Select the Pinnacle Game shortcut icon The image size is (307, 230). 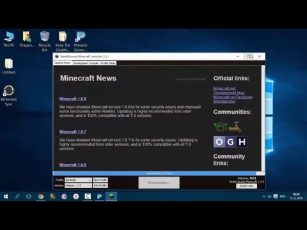point(81,42)
